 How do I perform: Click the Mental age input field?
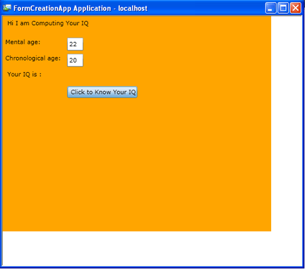(x=75, y=44)
